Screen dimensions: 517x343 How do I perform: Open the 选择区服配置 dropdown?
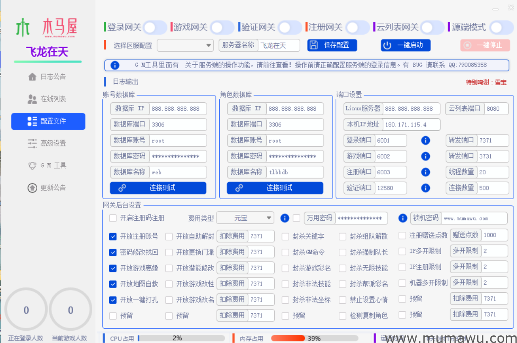pos(185,45)
